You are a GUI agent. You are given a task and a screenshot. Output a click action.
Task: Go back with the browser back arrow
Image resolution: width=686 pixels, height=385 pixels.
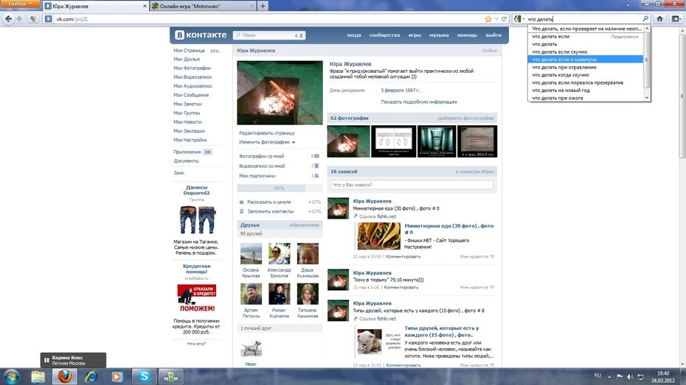[8, 18]
